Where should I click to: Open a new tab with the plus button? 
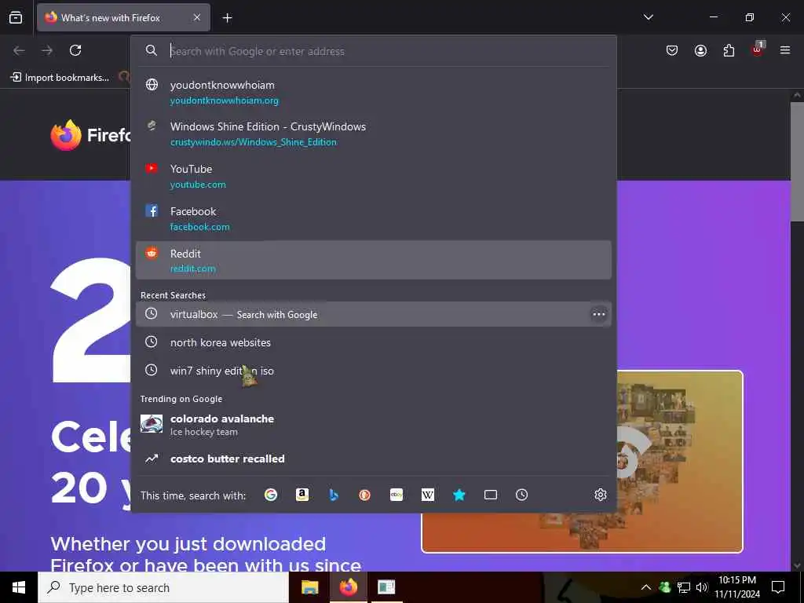(227, 18)
